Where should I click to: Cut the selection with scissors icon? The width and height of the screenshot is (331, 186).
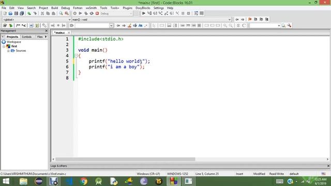pyautogui.click(x=42, y=13)
